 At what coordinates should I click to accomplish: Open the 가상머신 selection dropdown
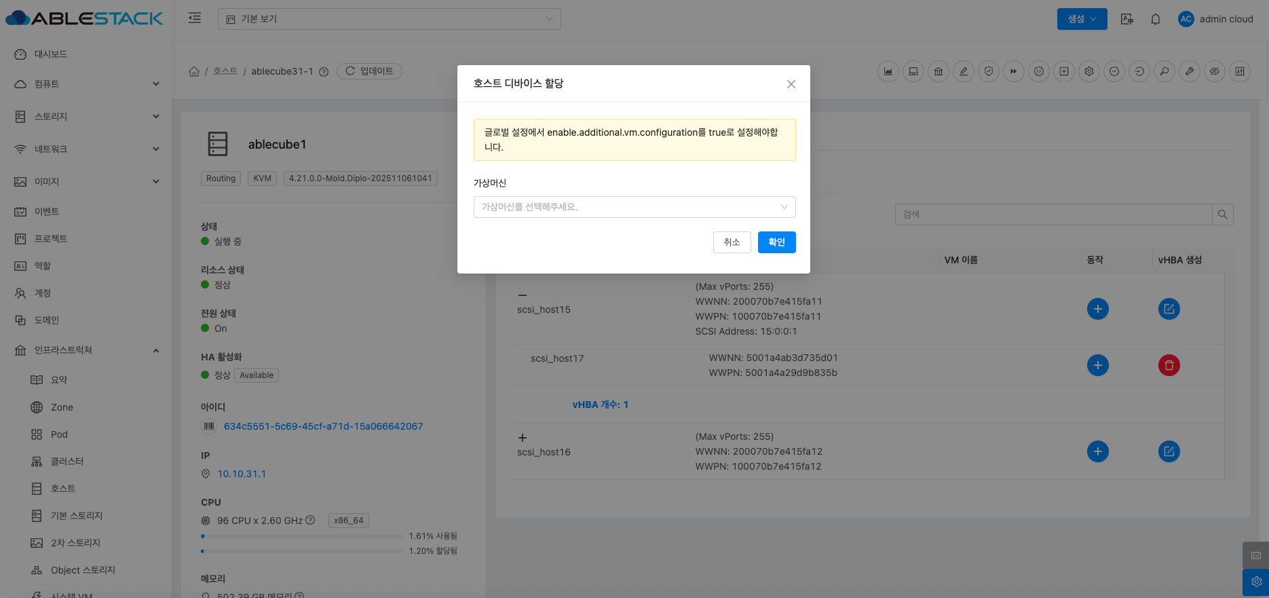(x=634, y=207)
